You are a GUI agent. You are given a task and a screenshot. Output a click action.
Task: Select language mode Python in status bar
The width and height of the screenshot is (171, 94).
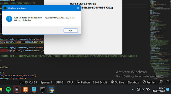pyautogui.click(x=85, y=82)
